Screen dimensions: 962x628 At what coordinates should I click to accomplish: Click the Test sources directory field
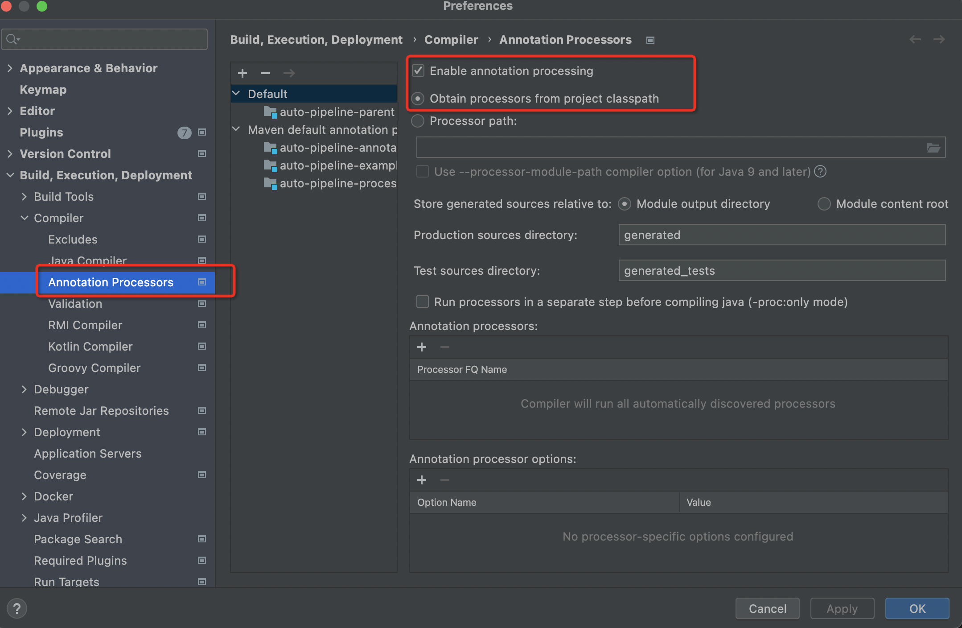click(781, 270)
